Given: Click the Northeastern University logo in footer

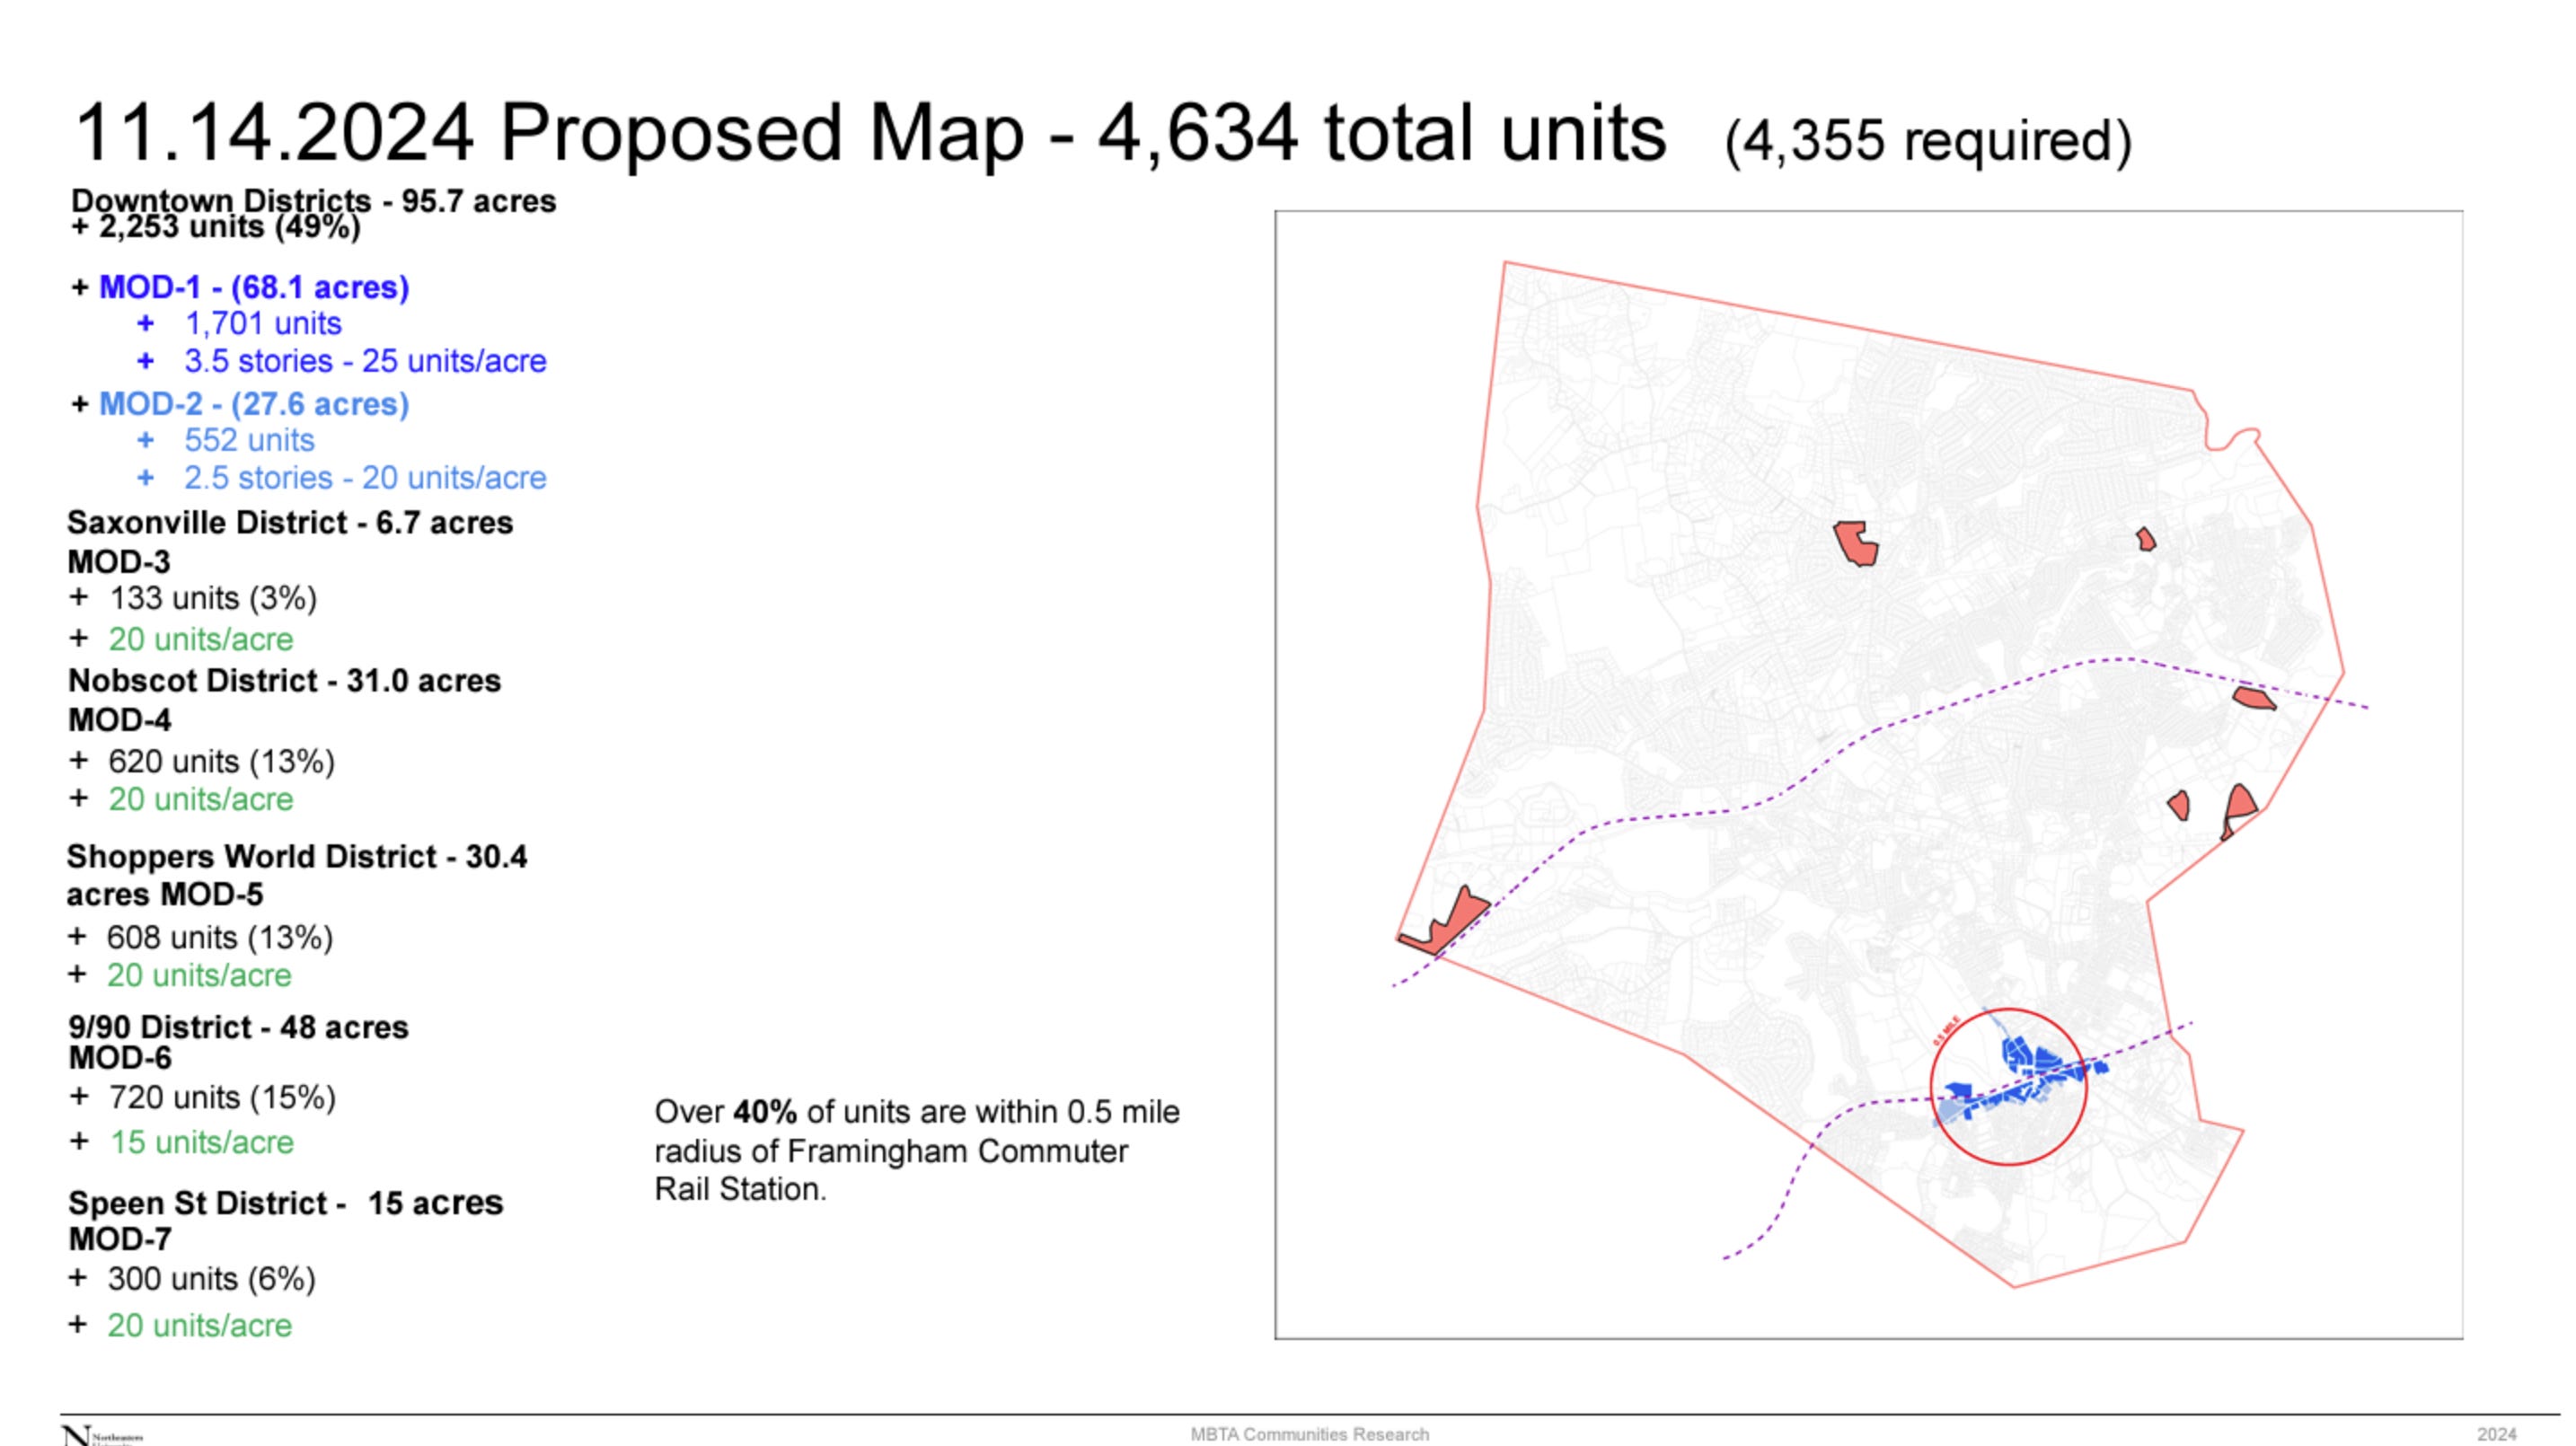Looking at the screenshot, I should (x=100, y=1436).
